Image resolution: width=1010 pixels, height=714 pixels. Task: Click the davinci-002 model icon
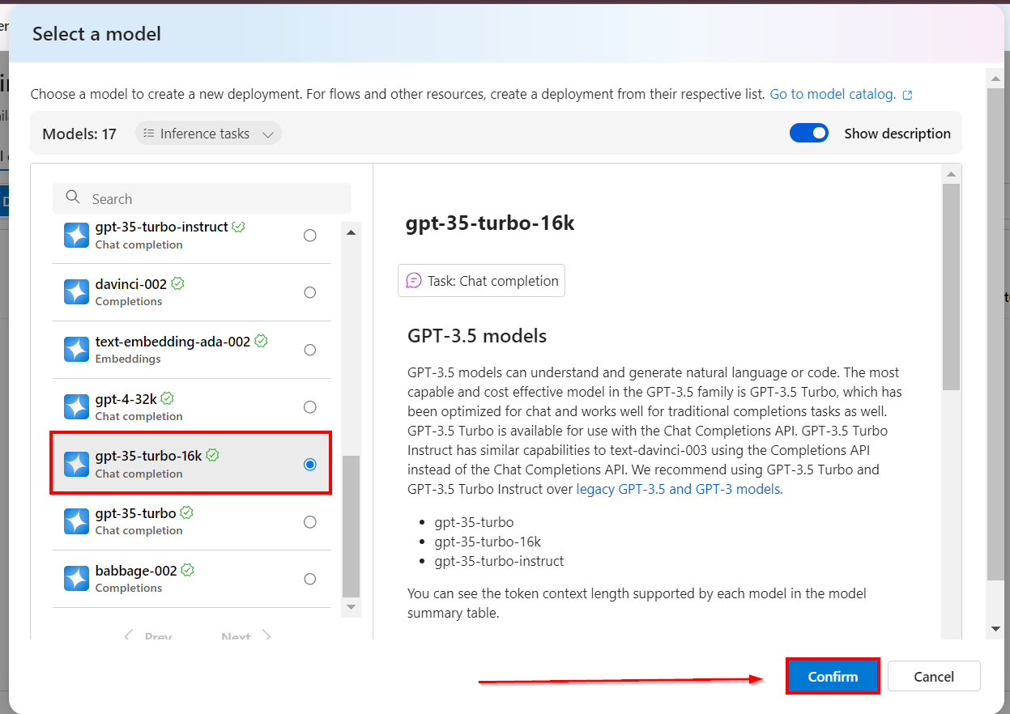[x=76, y=292]
